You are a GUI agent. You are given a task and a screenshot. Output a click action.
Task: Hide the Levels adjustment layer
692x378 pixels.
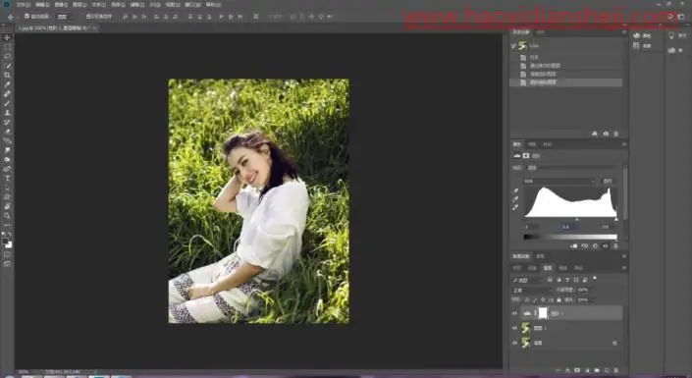[514, 313]
